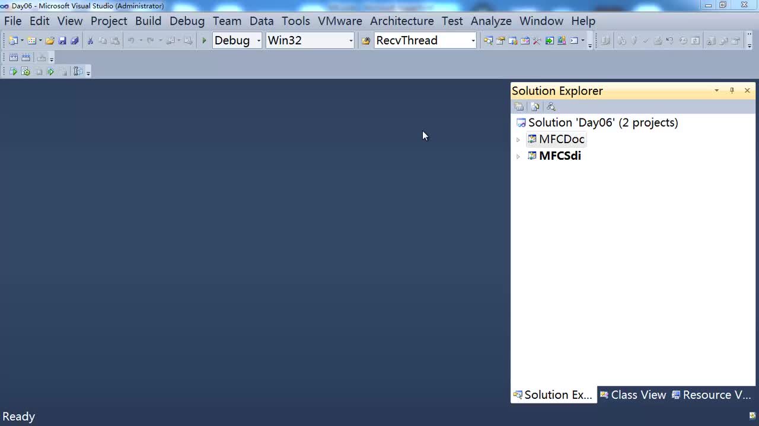Click the Add New Item toolbar icon
759x426 pixels.
31,41
